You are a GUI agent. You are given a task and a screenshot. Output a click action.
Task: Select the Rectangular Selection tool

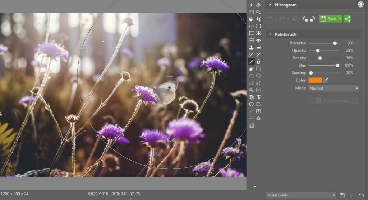click(258, 69)
